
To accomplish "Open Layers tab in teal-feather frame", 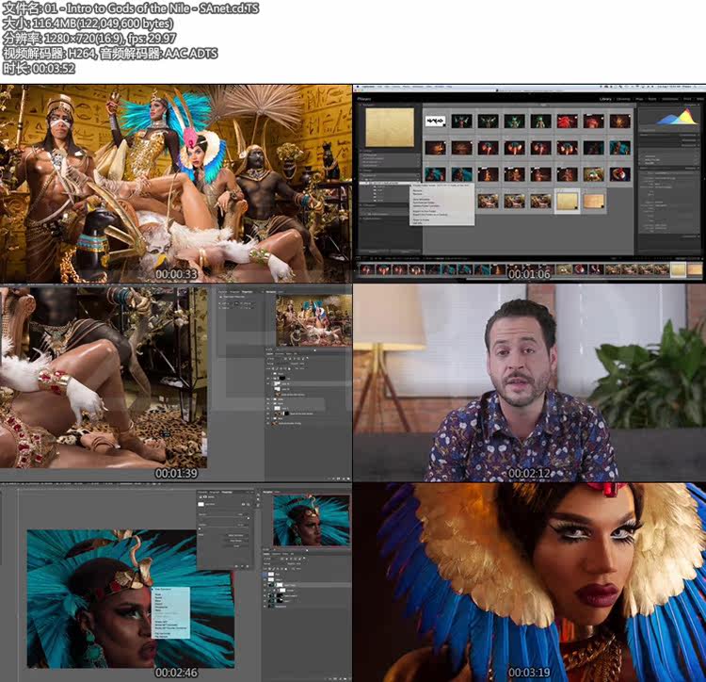I will 266,554.
